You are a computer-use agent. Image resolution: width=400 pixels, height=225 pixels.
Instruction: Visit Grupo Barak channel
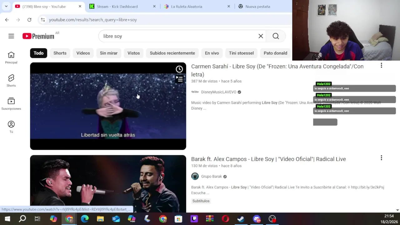(x=212, y=177)
